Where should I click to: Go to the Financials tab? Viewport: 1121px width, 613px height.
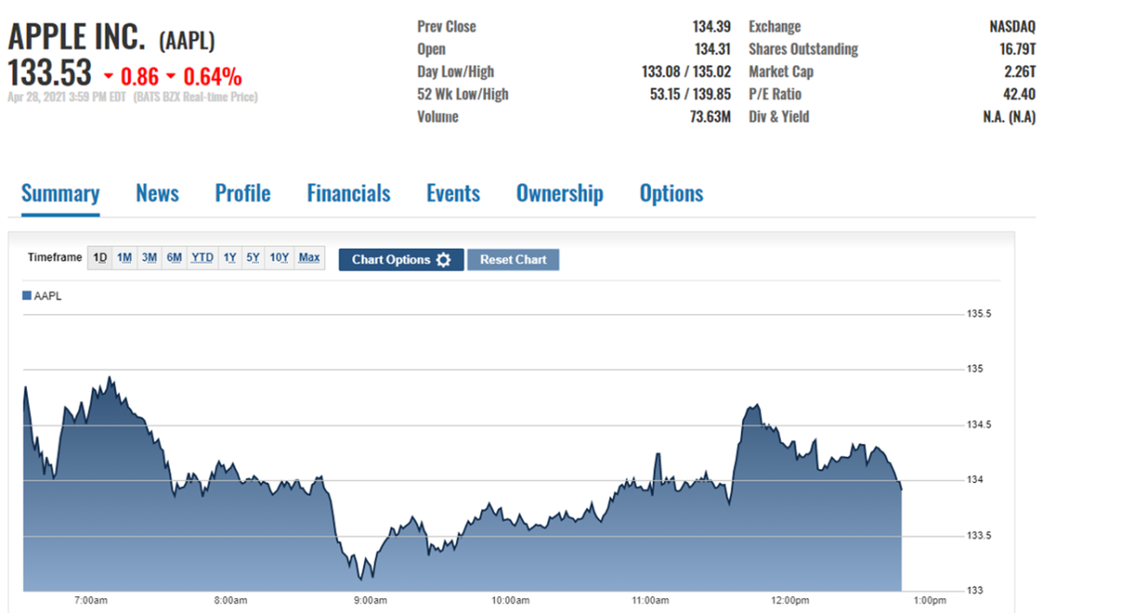tap(348, 193)
